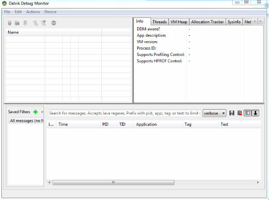The image size is (269, 200).
Task: Click the PID column header
Action: 108,124
